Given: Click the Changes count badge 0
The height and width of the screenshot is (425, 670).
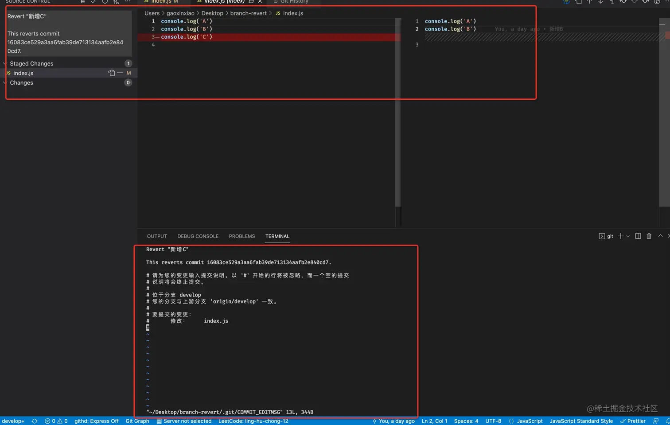Looking at the screenshot, I should point(129,83).
